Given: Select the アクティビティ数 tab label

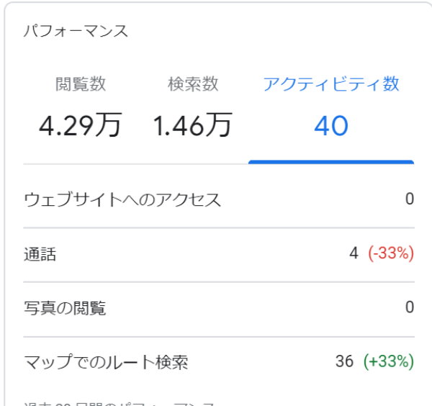Looking at the screenshot, I should [331, 84].
